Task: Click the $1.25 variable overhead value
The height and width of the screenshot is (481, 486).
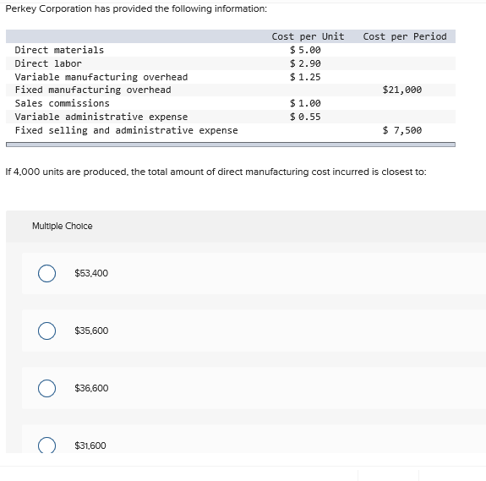Action: [305, 77]
